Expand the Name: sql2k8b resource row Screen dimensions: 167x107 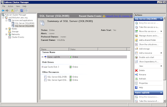click(42, 57)
